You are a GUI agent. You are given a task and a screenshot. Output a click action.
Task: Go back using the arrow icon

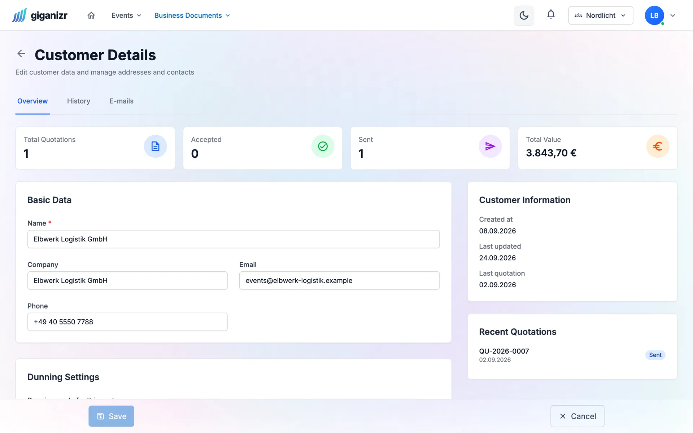coord(21,54)
